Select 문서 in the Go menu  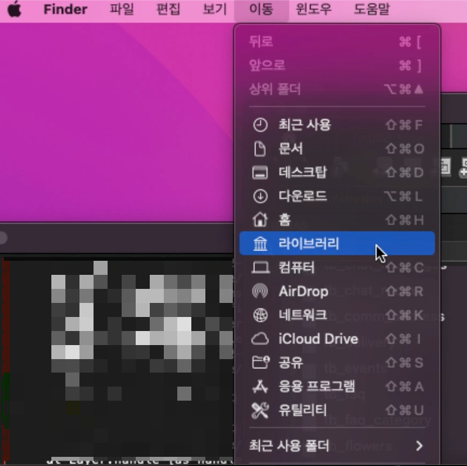point(337,148)
